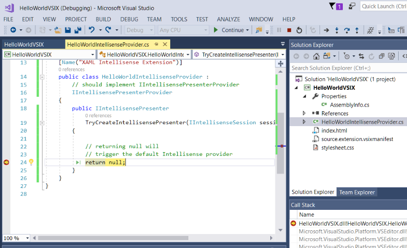407x248 pixels.
Task: Open the BUILD menu
Action: [103, 19]
